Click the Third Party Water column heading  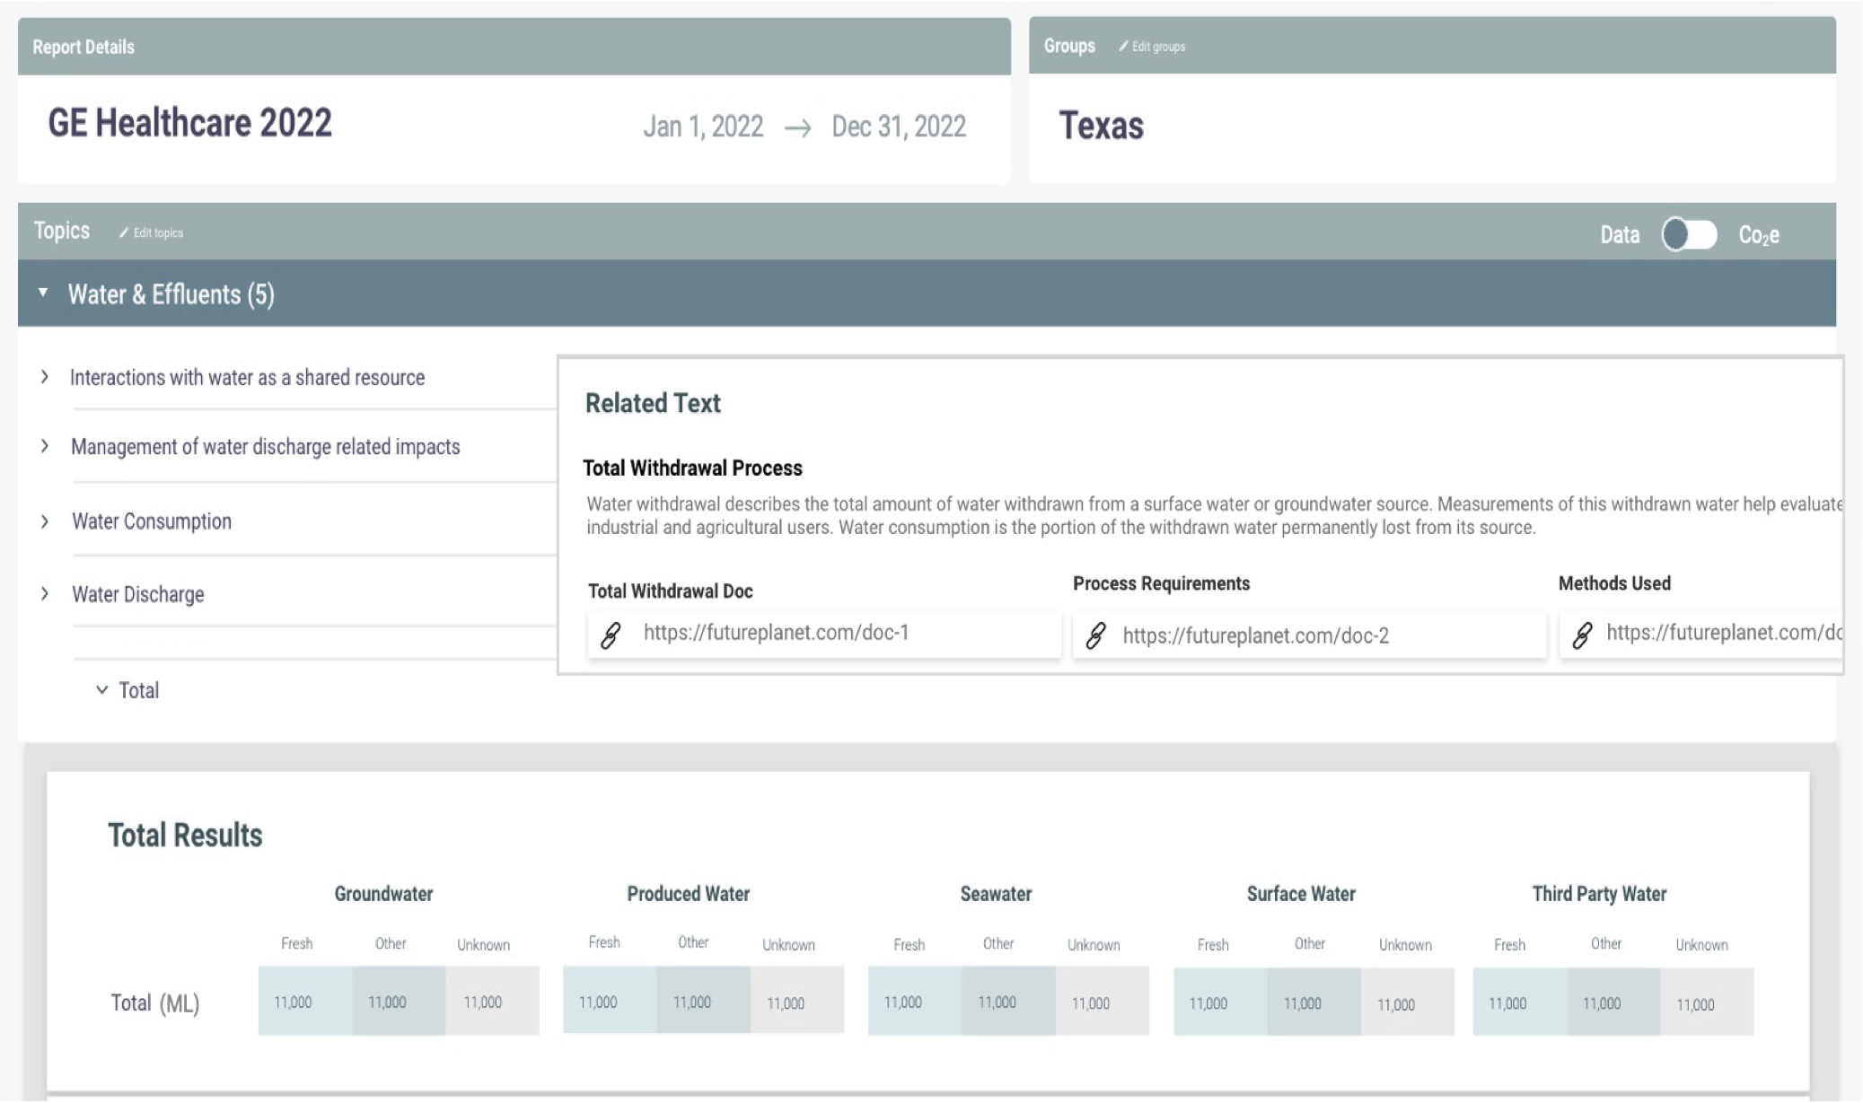point(1599,894)
